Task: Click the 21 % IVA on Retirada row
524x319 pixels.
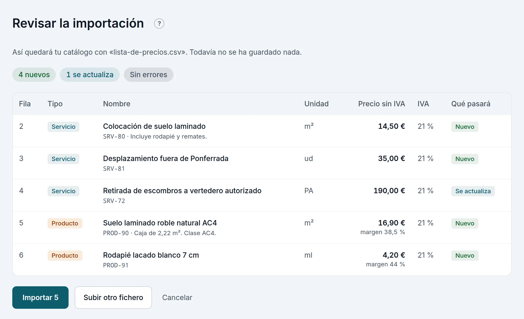Action: point(425,191)
